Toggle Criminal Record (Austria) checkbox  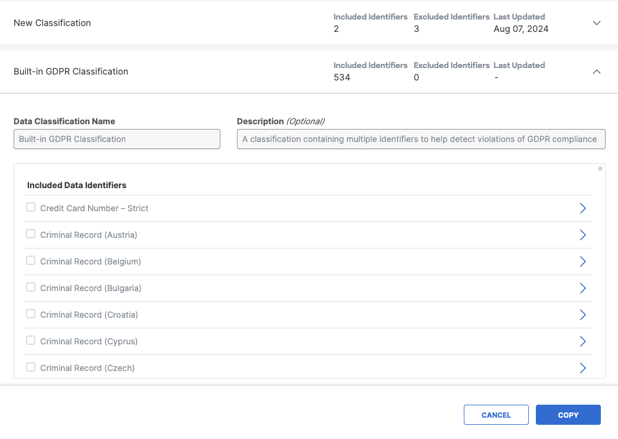click(31, 234)
